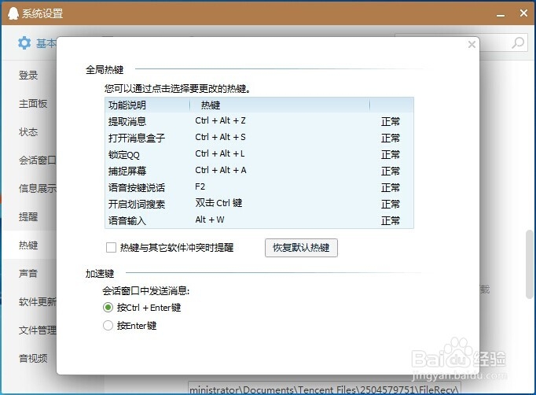
Task: Click the search magnifier icon
Action: [518, 43]
